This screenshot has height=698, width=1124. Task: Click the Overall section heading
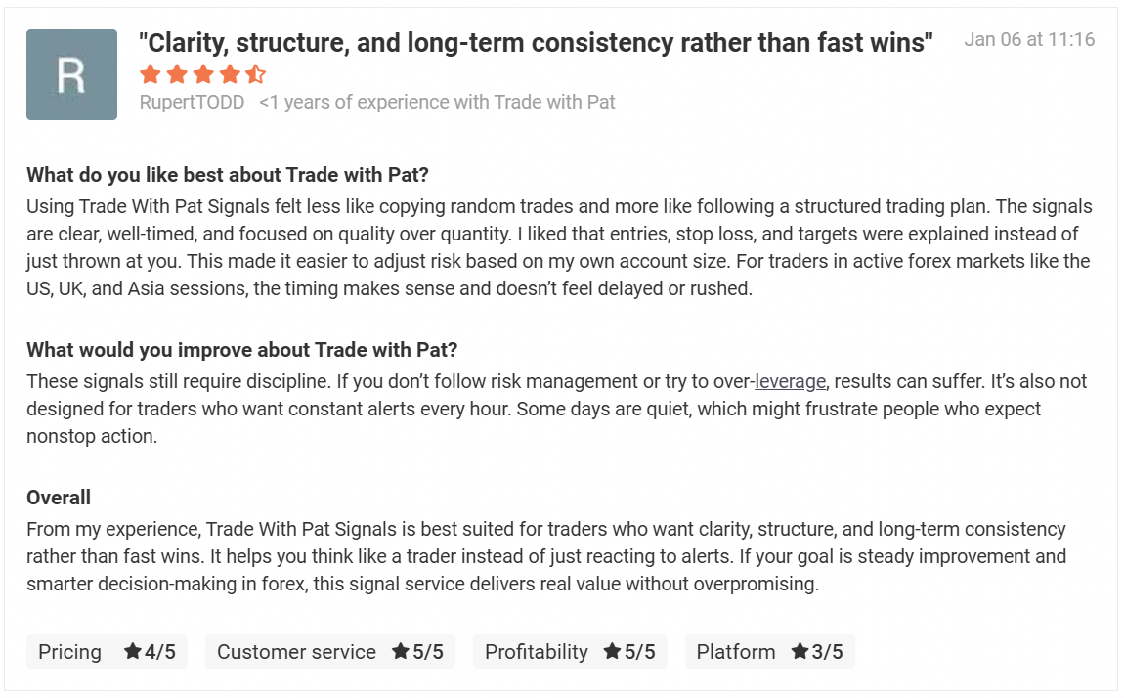click(59, 498)
